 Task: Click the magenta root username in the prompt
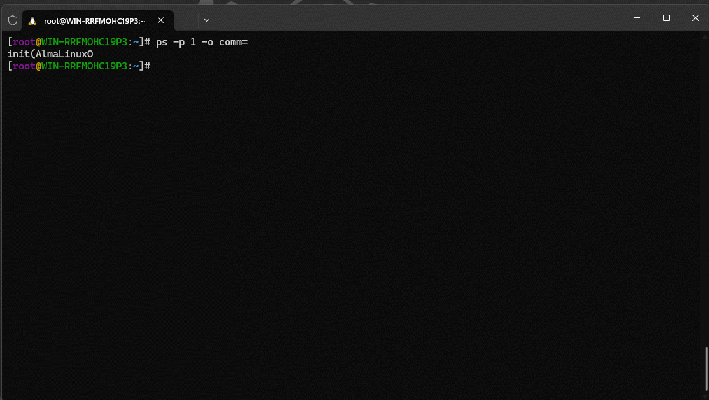point(24,42)
